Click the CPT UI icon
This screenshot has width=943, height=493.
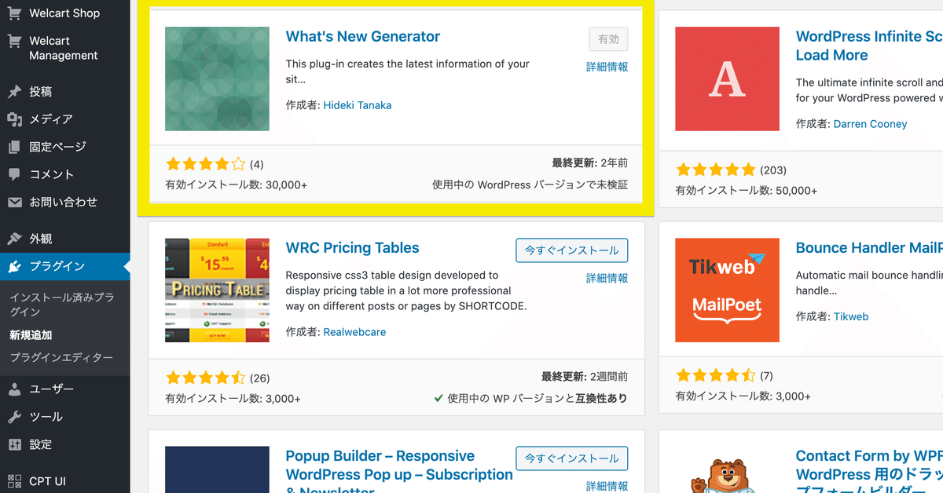click(x=14, y=480)
